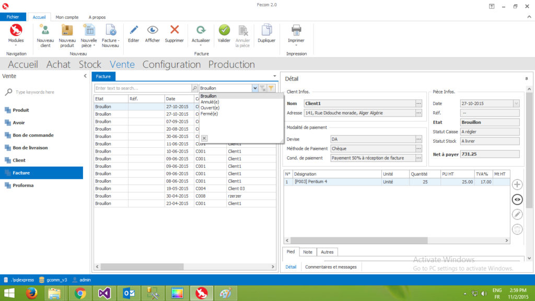This screenshot has width=535, height=301.
Task: Click the edit line pencil icon
Action: 517,214
